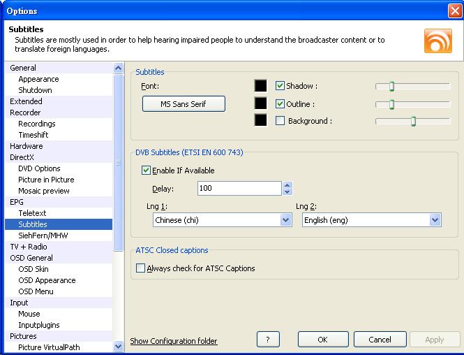Open the Lng 1 Chinese (chi) dropdown
The image size is (464, 355).
pyautogui.click(x=223, y=220)
